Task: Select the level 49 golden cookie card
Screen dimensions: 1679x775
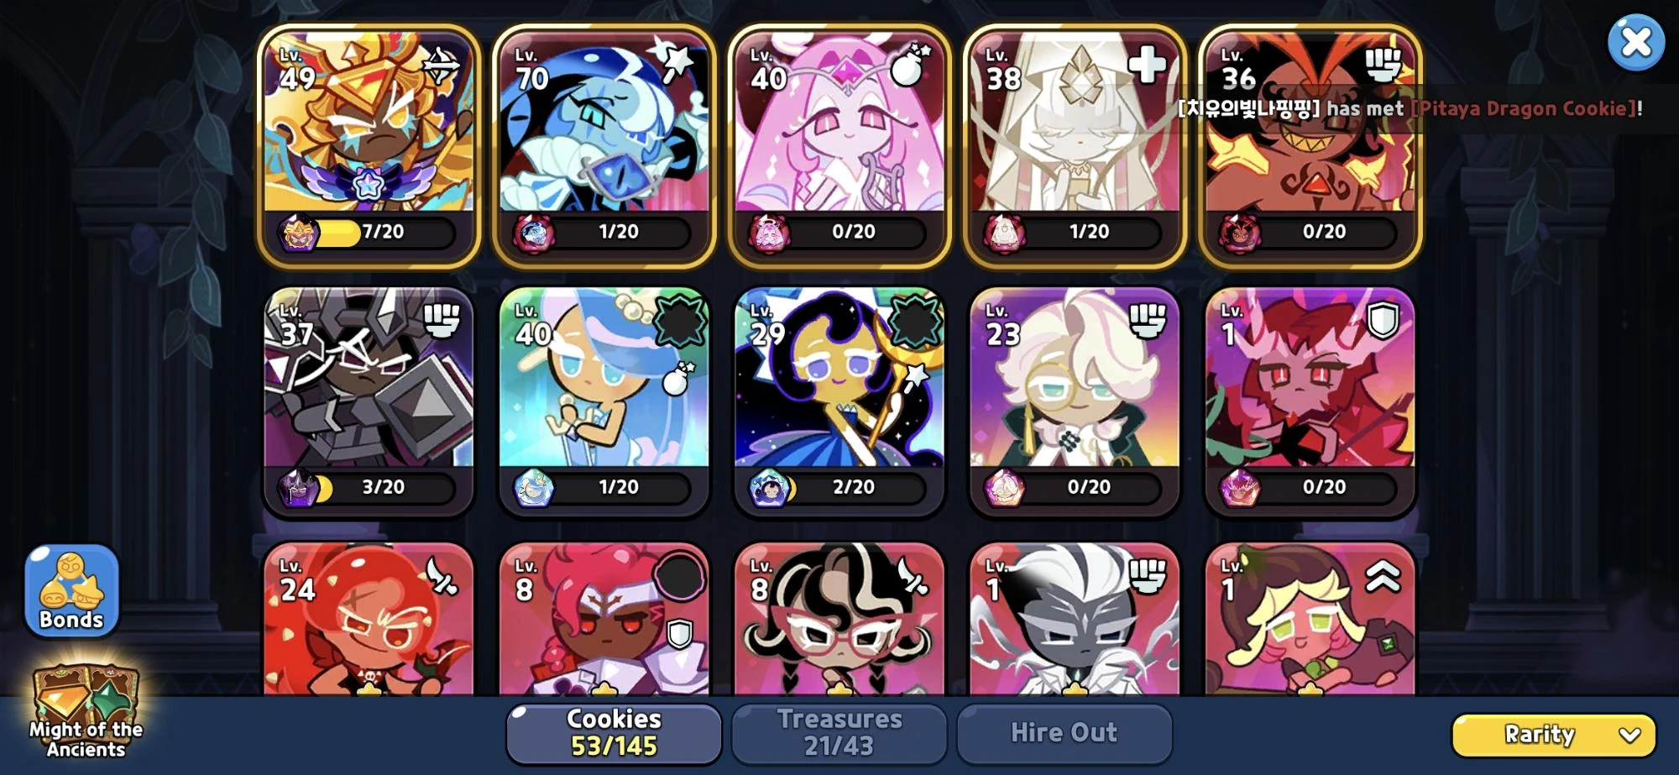Action: pyautogui.click(x=369, y=145)
